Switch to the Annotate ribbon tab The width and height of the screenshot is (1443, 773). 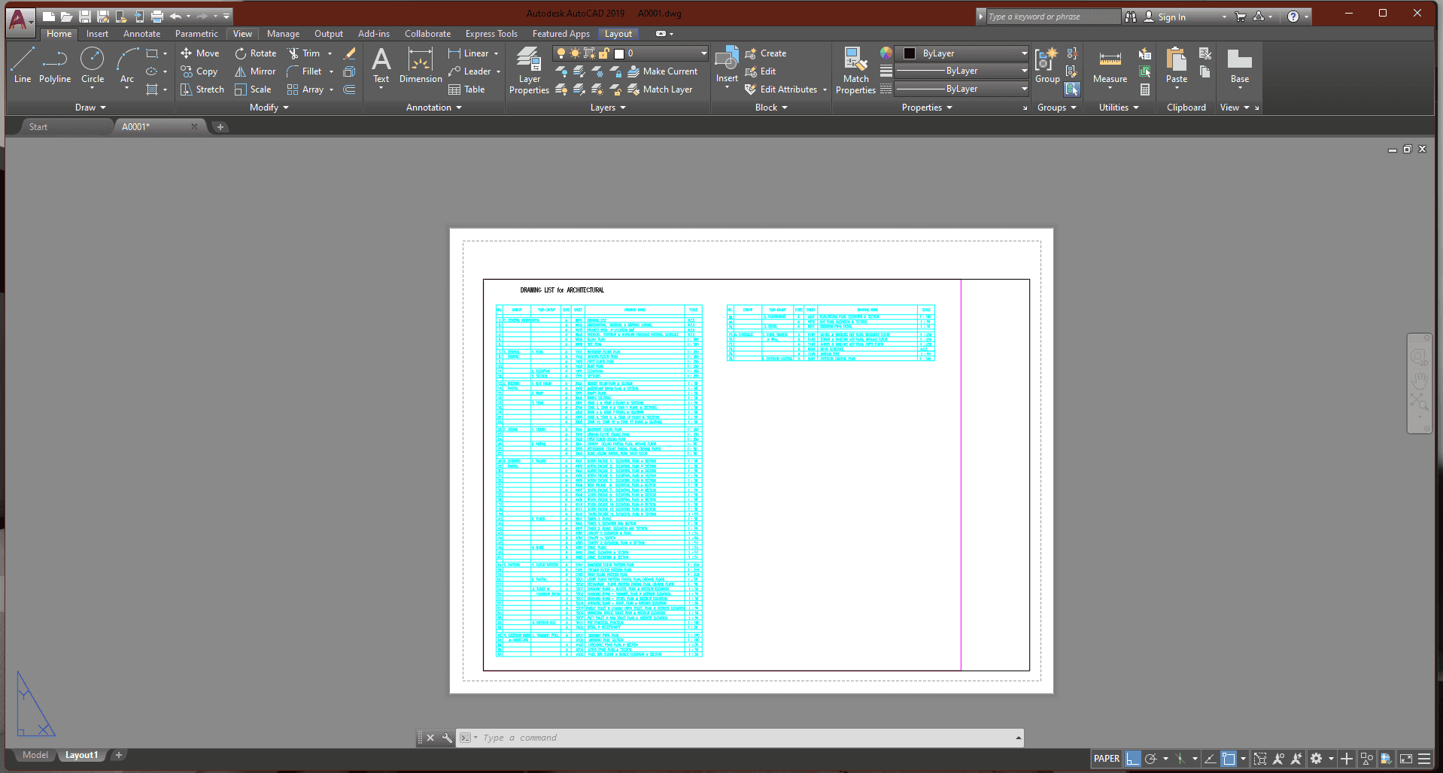coord(141,34)
